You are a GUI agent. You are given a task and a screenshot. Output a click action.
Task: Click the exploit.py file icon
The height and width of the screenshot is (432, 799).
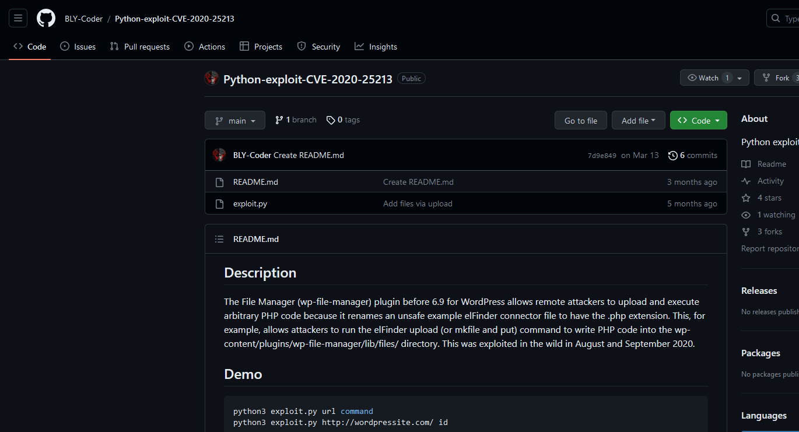[219, 203]
